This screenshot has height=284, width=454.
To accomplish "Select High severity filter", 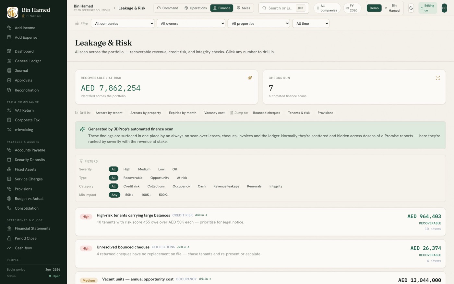I will click(x=127, y=169).
